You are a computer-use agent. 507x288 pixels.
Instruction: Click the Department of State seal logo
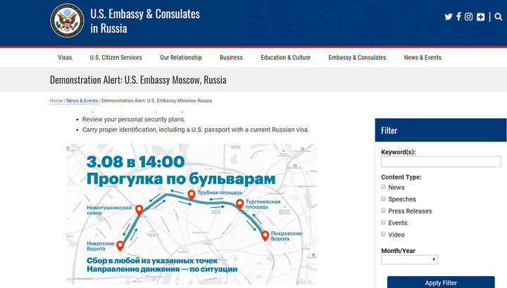pyautogui.click(x=68, y=20)
